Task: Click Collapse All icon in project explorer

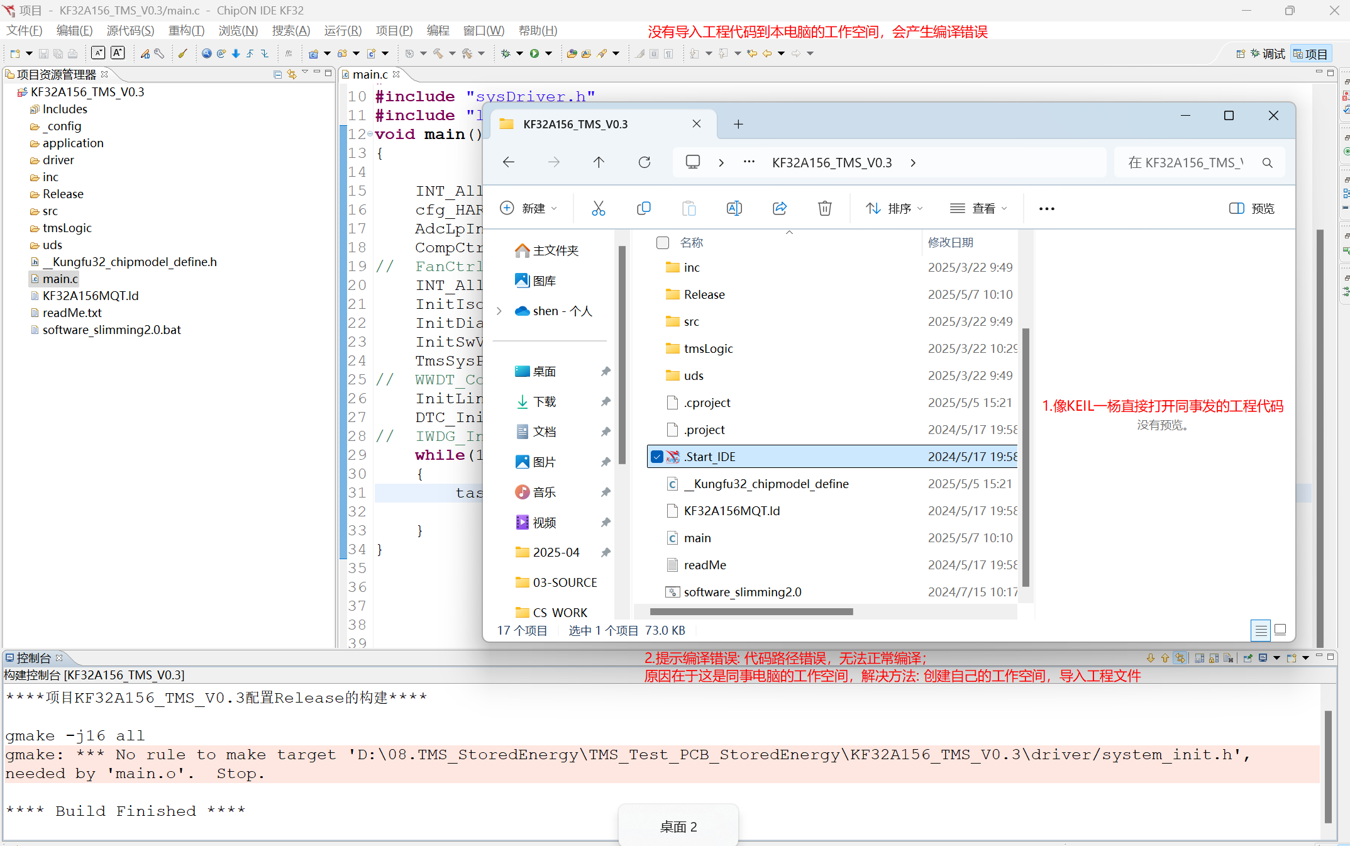Action: (277, 74)
